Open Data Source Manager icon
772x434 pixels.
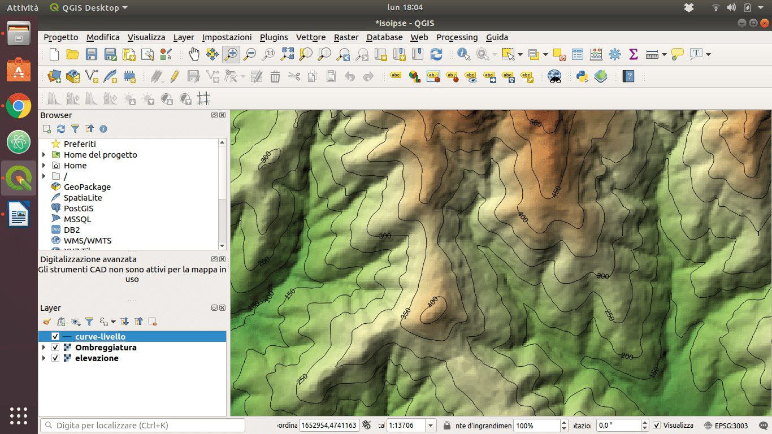(54, 76)
